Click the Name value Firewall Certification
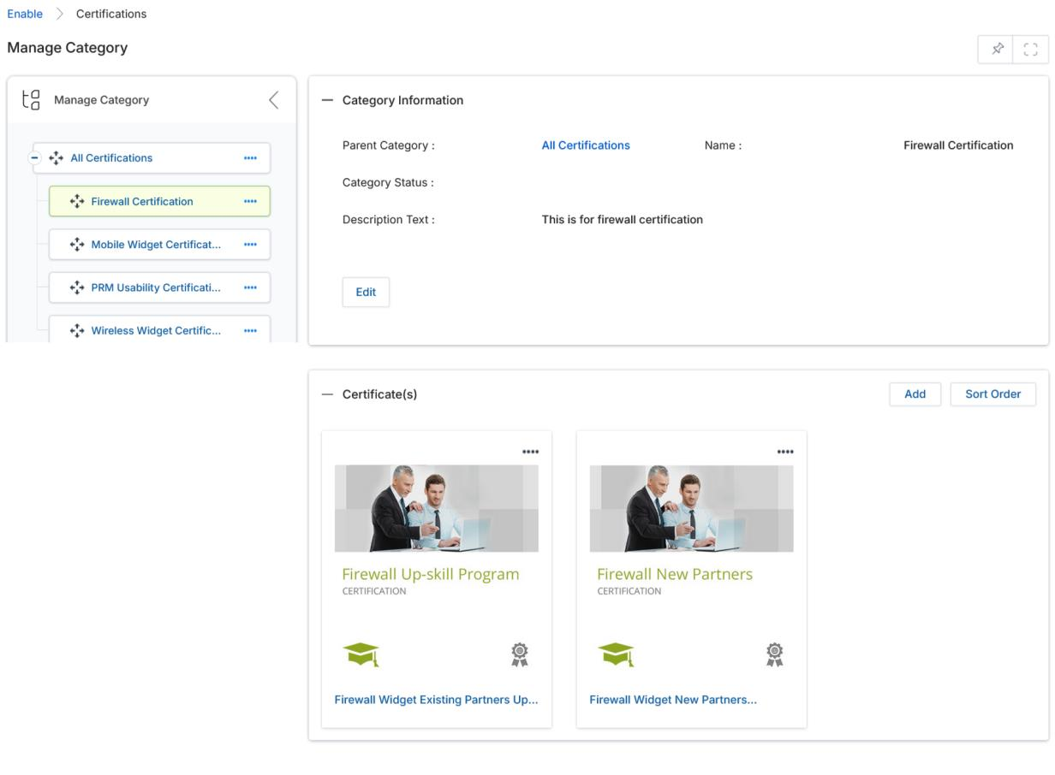This screenshot has height=775, width=1055. pyautogui.click(x=958, y=145)
